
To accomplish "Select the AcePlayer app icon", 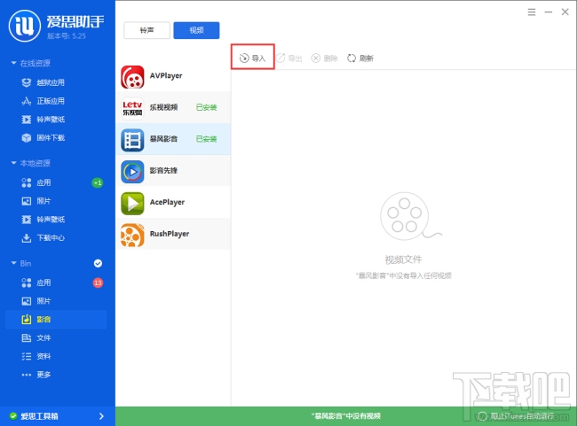I will click(x=132, y=204).
